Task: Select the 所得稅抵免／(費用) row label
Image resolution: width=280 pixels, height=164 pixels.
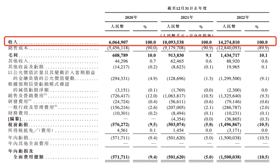Action: tap(31, 129)
